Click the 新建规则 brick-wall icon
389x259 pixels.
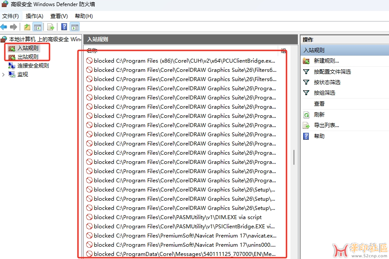coord(306,61)
